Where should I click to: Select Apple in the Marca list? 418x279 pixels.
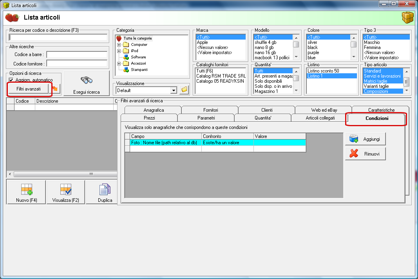[221, 42]
